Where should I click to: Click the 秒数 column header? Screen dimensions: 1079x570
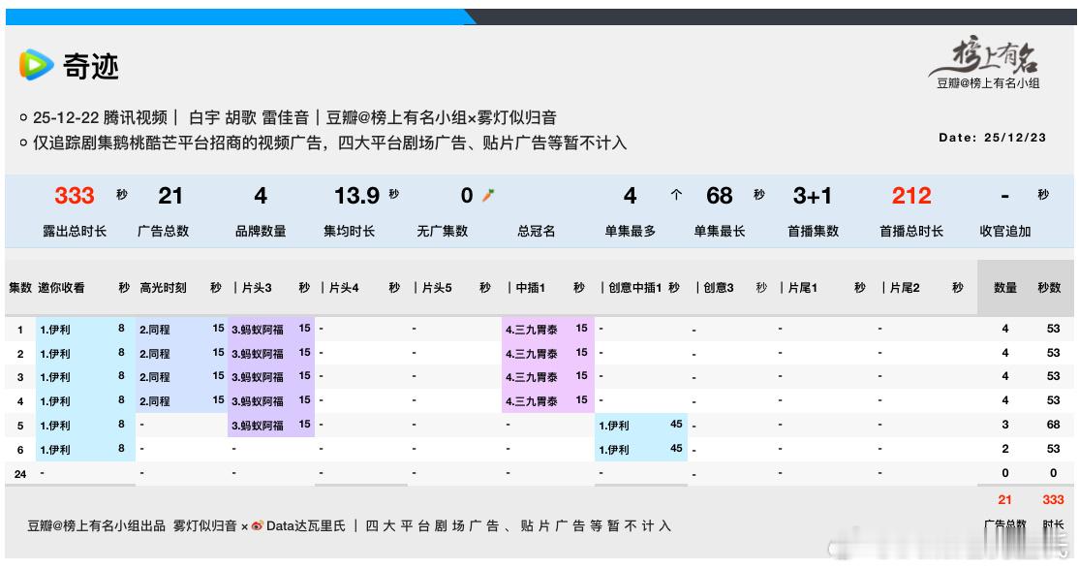pyautogui.click(x=1049, y=288)
